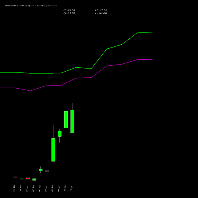The height and width of the screenshot is (198, 198).
Task: Select the green candle for 09 Apr
Action: (x=60, y=133)
